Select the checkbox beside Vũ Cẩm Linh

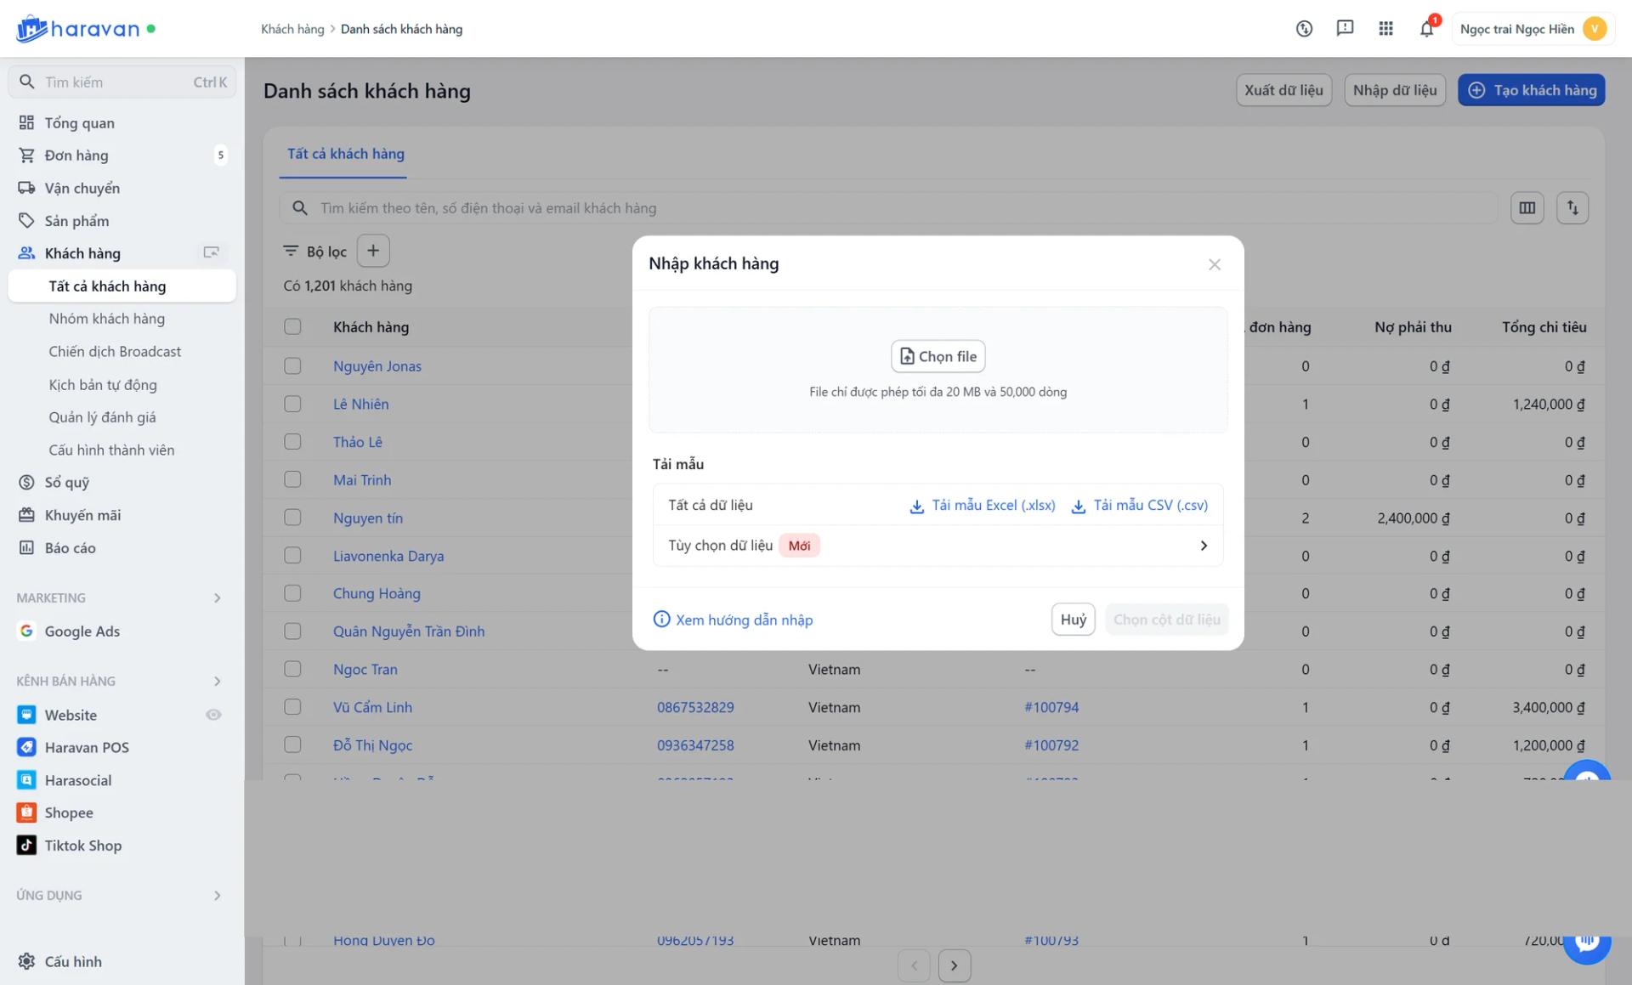pyautogui.click(x=292, y=707)
